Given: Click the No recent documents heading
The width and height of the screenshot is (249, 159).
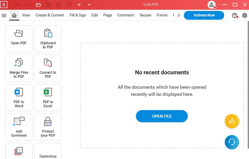Looking at the screenshot, I should tap(162, 72).
